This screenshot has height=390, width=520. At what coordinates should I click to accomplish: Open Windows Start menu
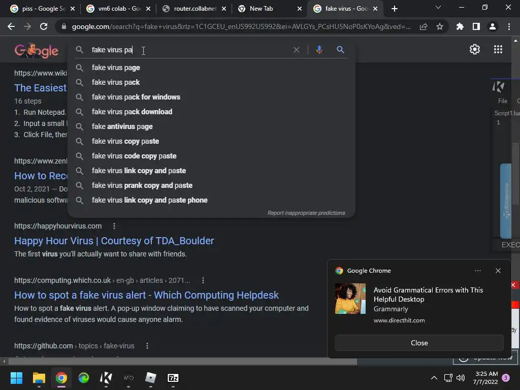click(16, 378)
